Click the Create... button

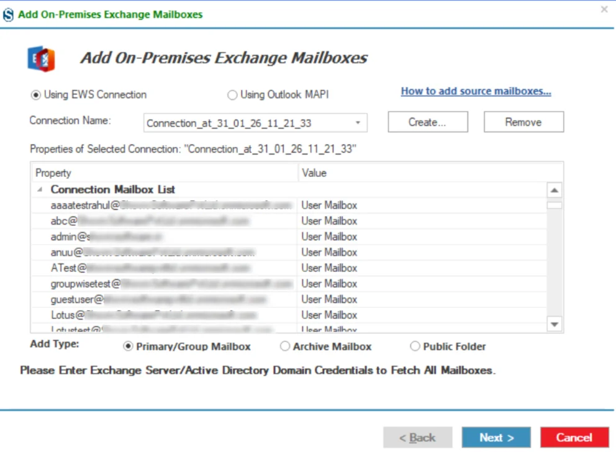point(428,122)
